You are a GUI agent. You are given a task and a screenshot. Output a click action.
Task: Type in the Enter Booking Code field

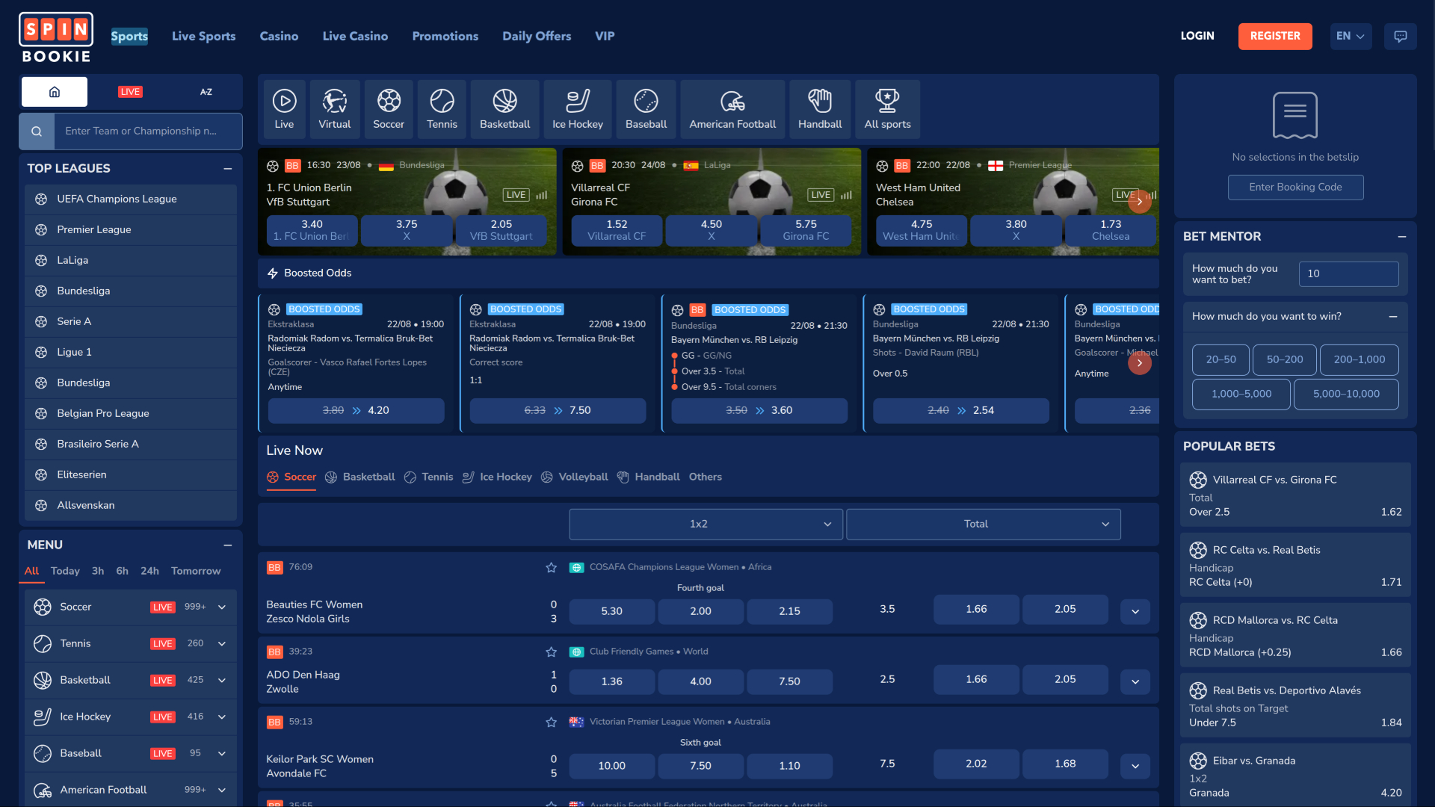[1295, 188]
